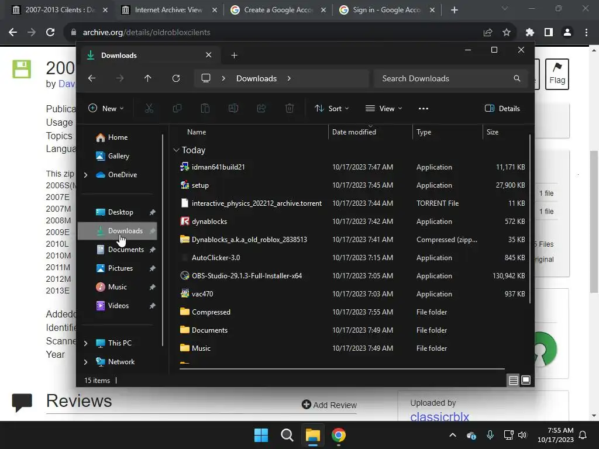This screenshot has width=599, height=449.
Task: Open classicrblx uploader link
Action: coord(439,416)
